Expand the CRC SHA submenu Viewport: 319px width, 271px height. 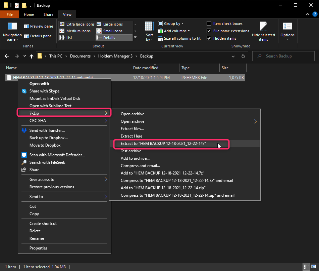[64, 121]
